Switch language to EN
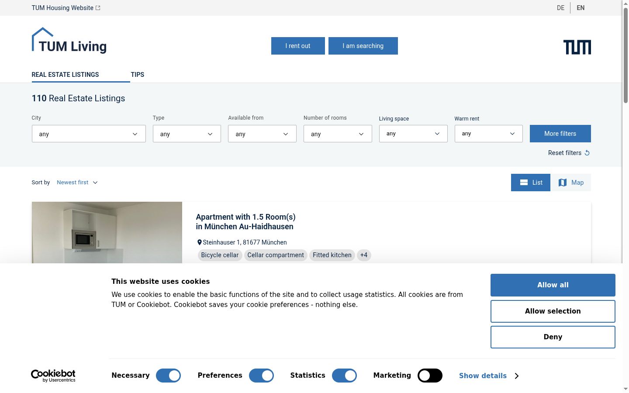The height and width of the screenshot is (393, 629). click(581, 8)
